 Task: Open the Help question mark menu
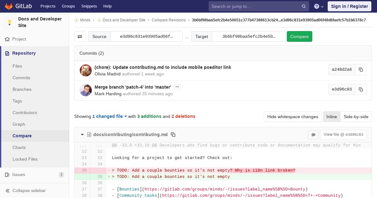tap(319, 6)
